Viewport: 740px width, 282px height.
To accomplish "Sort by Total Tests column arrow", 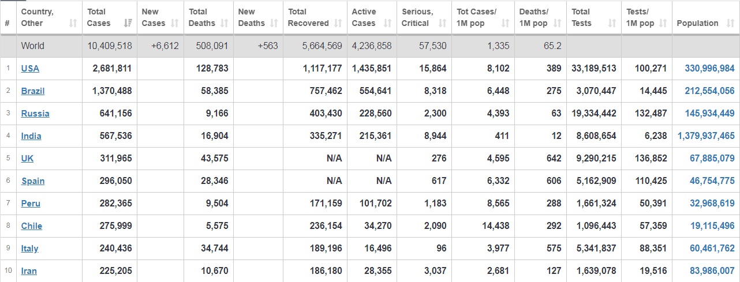I will coord(612,23).
